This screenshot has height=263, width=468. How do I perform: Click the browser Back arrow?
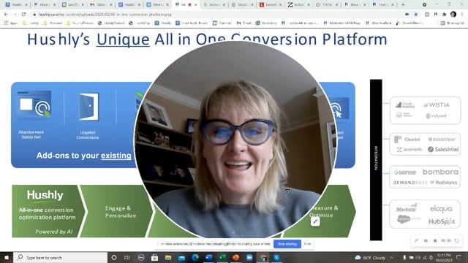6,15
